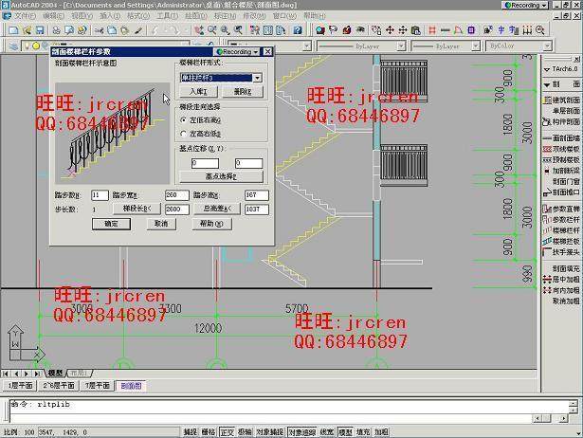Click the Layer manager stack icon

(x=13, y=46)
